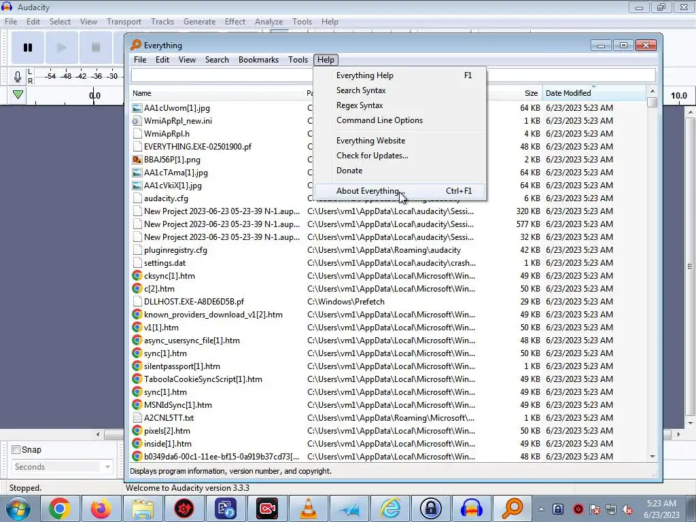Select DLLHOST.EXE-A8DE6D5B.pf file name
The width and height of the screenshot is (696, 522).
(x=194, y=301)
